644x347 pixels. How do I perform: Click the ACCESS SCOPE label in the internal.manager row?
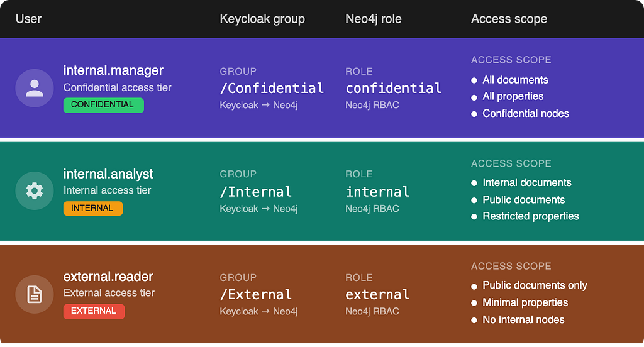511,60
